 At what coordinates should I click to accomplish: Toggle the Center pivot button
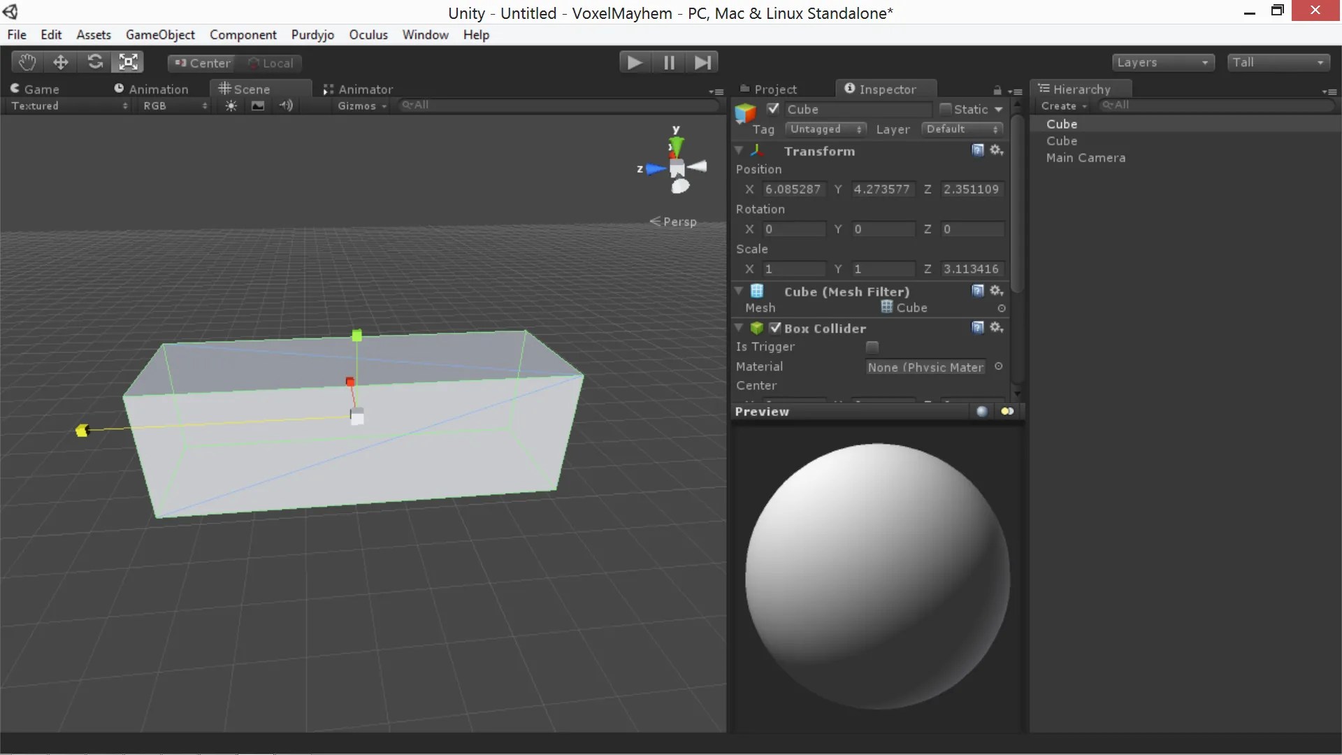(202, 63)
